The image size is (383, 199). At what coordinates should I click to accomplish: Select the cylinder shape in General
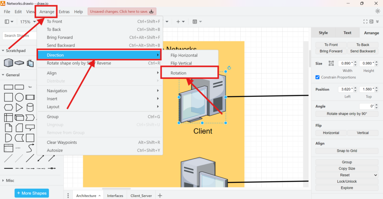30,107
